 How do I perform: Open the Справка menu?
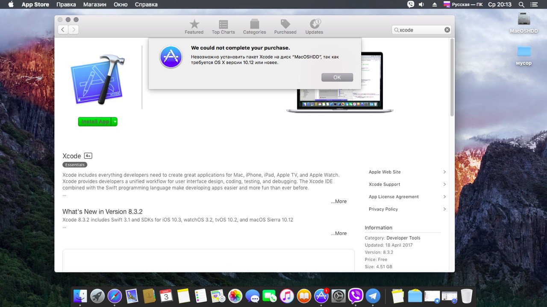coord(146,5)
